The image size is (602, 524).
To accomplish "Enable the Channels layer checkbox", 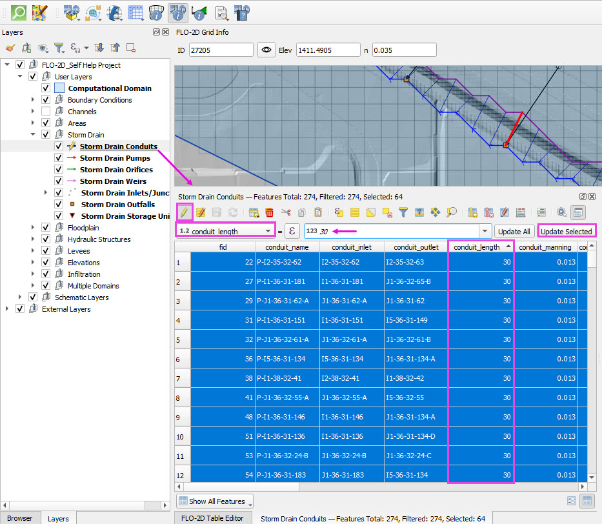I will 46,112.
